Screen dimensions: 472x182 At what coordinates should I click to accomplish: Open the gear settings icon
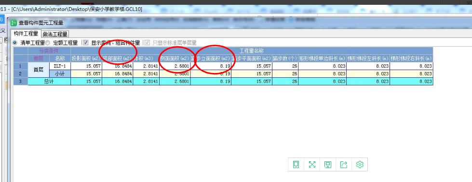click(x=360, y=164)
